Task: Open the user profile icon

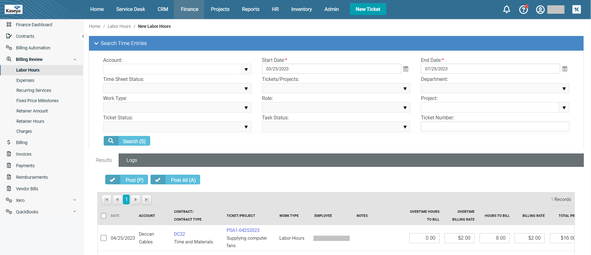Action: coord(540,10)
